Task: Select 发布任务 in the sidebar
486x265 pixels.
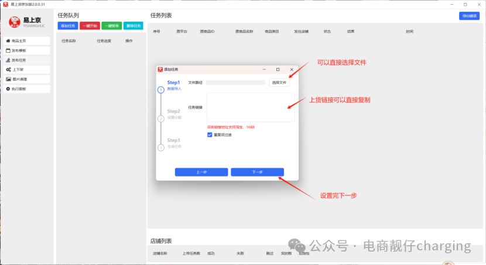Action: point(27,60)
